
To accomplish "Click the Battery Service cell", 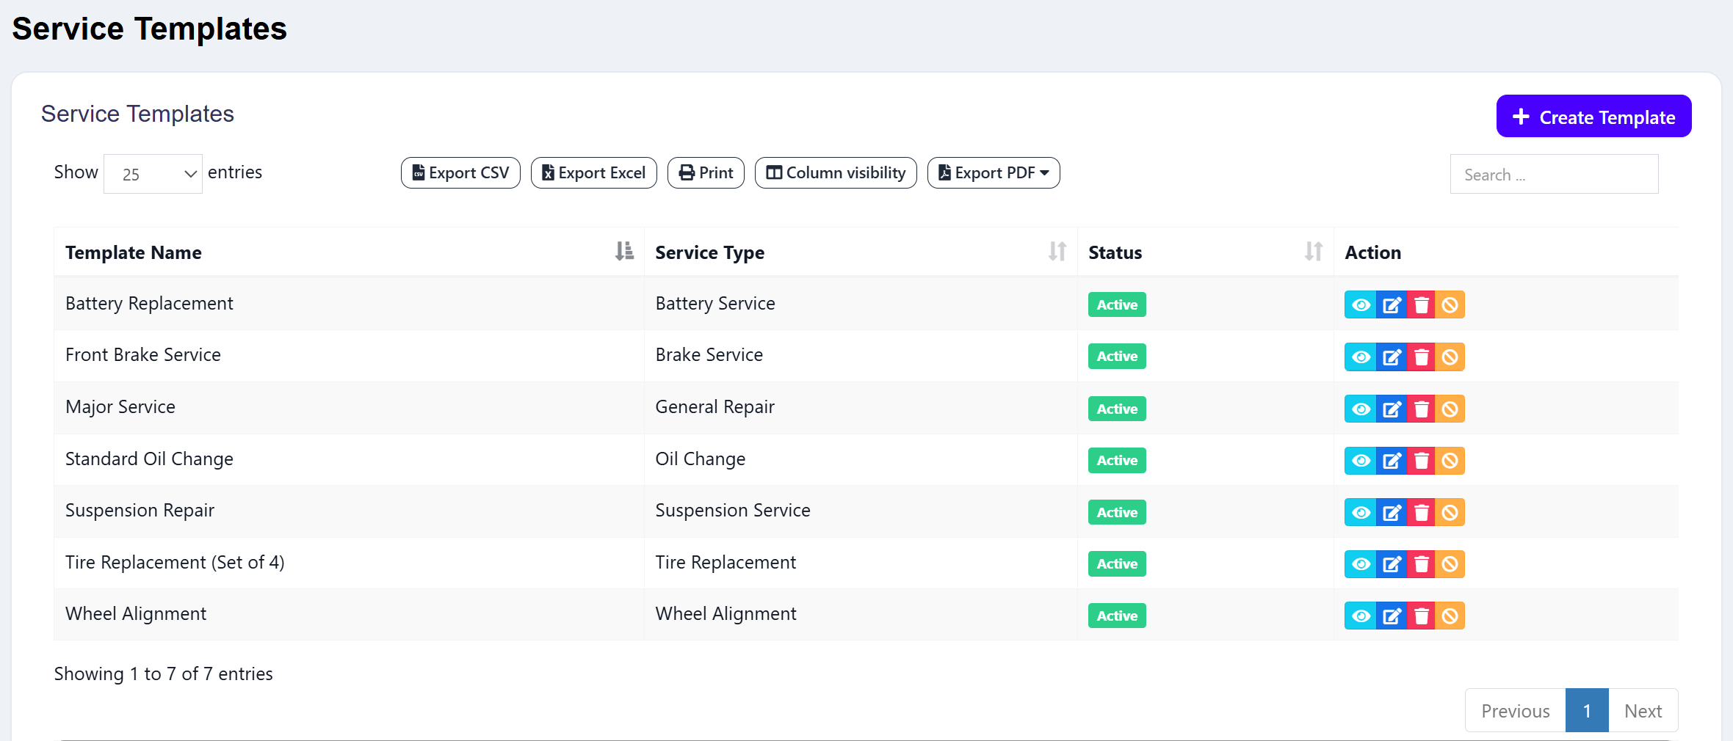I will click(x=861, y=304).
